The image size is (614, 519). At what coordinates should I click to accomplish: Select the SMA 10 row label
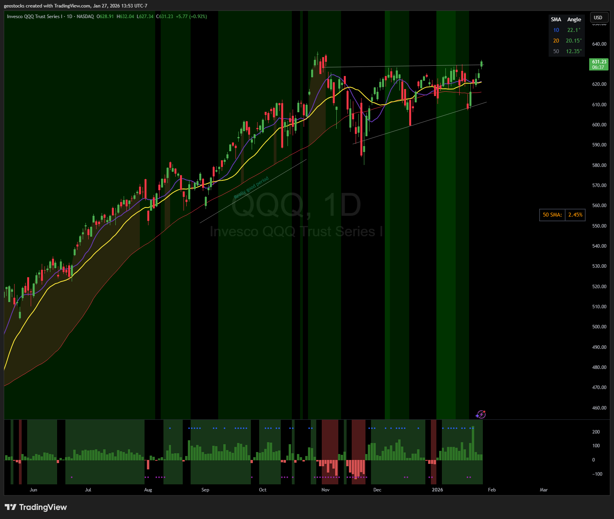pyautogui.click(x=556, y=30)
